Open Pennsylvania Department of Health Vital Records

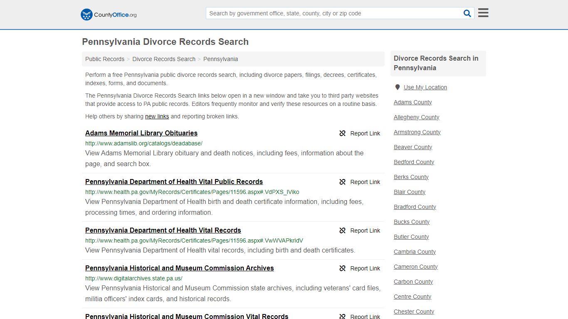(163, 230)
